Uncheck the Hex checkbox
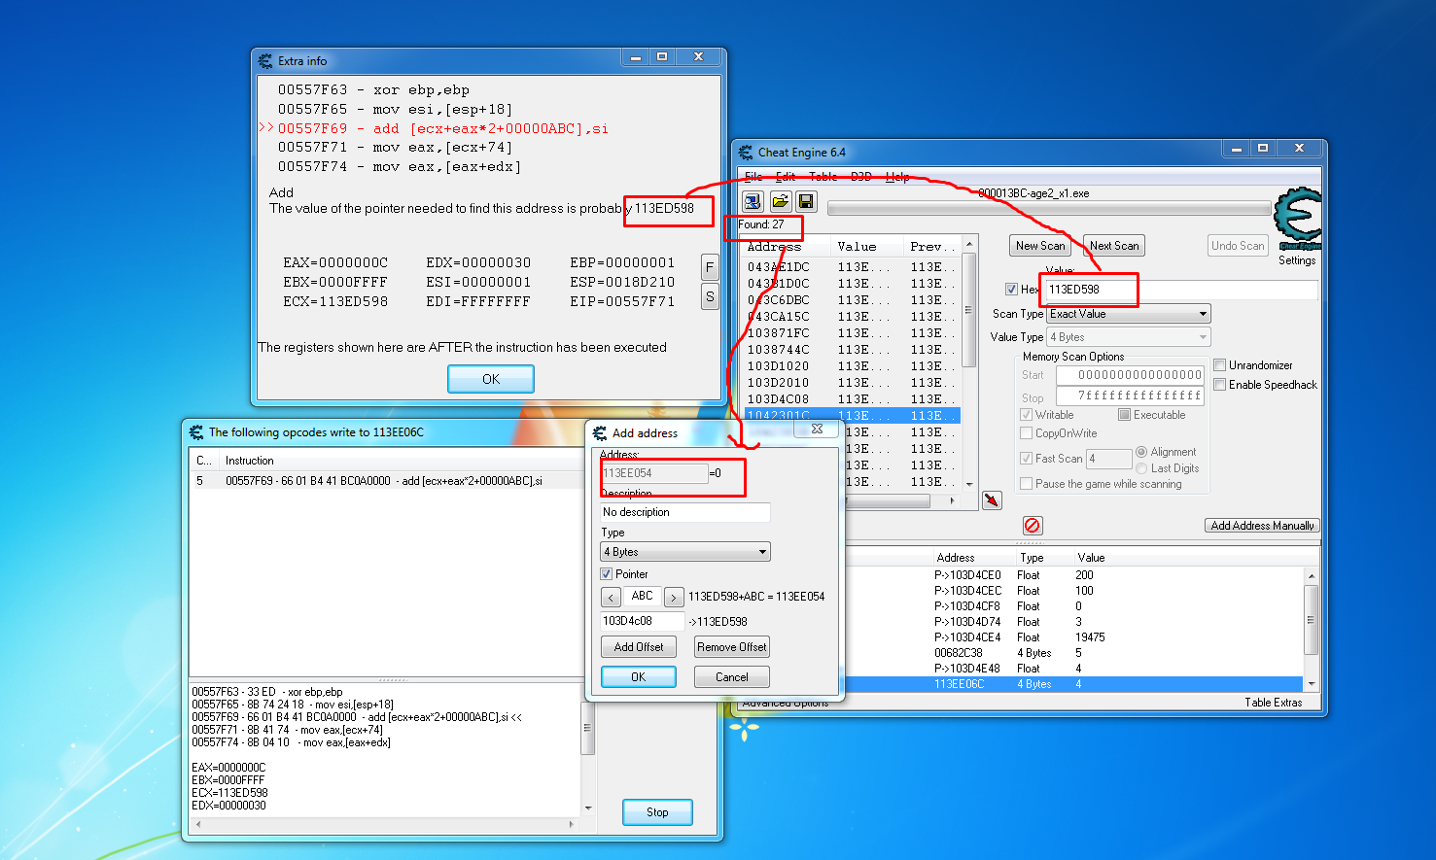This screenshot has width=1436, height=860. (x=1011, y=290)
